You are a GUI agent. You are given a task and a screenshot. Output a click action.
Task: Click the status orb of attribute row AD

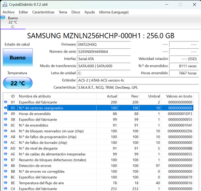[x=6, y=148]
